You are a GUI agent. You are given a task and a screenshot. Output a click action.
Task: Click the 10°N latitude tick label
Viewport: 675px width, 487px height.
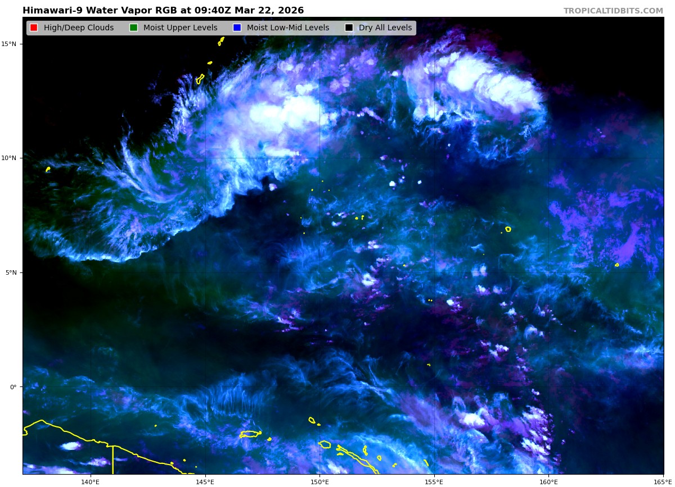(11, 158)
